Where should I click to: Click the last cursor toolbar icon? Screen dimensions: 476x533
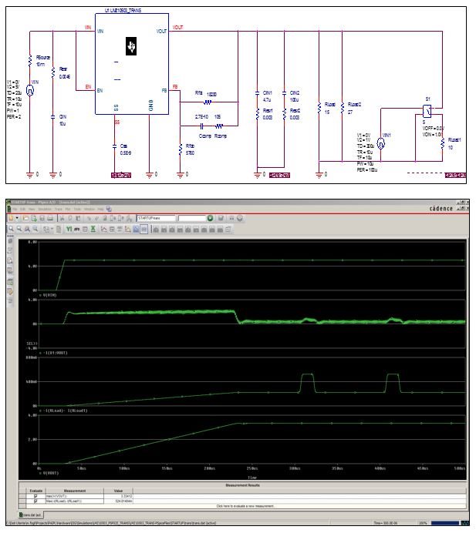(228, 230)
